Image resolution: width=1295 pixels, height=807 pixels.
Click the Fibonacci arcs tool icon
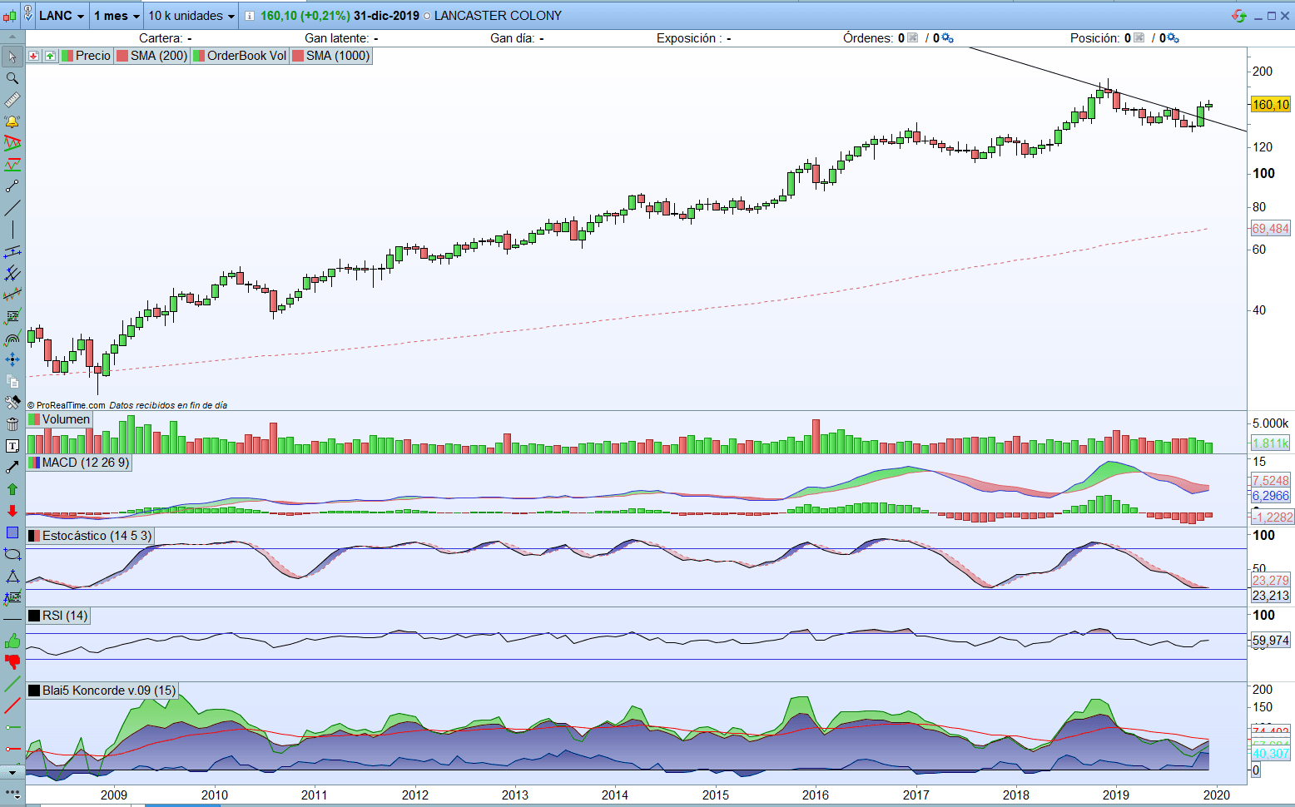coord(12,338)
